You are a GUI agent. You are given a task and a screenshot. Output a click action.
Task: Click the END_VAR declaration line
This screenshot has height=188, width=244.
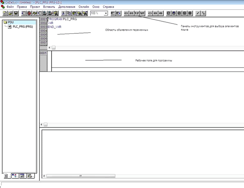54,27
